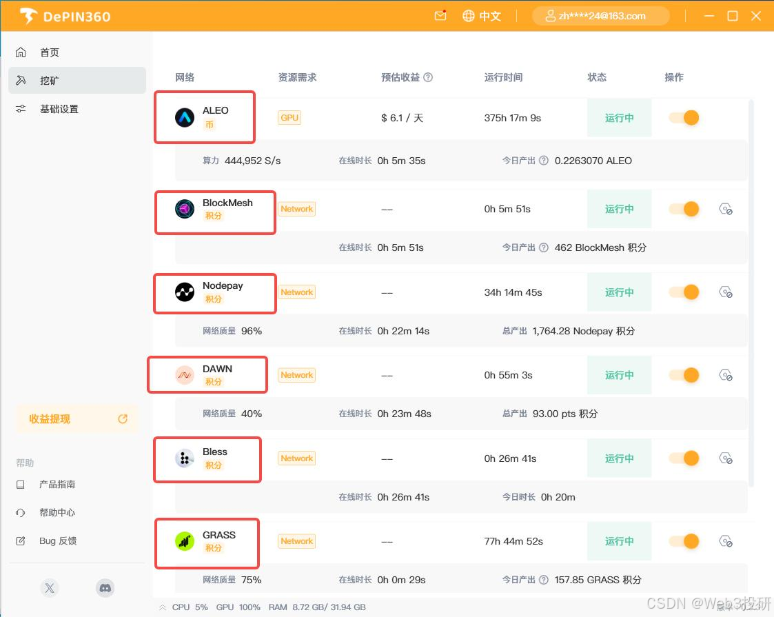Click the Nodepay network logo icon
This screenshot has width=774, height=617.
pyautogui.click(x=185, y=292)
